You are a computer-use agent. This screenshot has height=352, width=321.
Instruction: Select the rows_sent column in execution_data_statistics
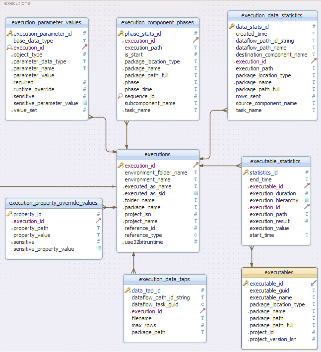250,96
